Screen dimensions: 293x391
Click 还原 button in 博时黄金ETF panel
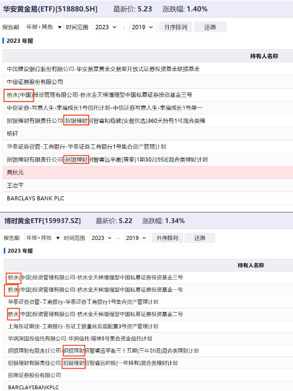[200, 238]
